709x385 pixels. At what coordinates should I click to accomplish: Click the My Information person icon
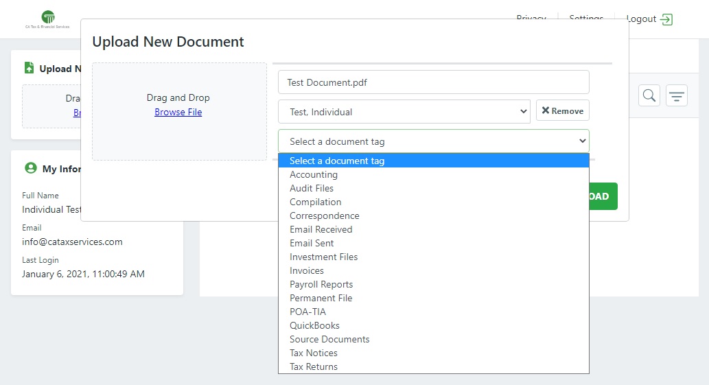pos(30,168)
